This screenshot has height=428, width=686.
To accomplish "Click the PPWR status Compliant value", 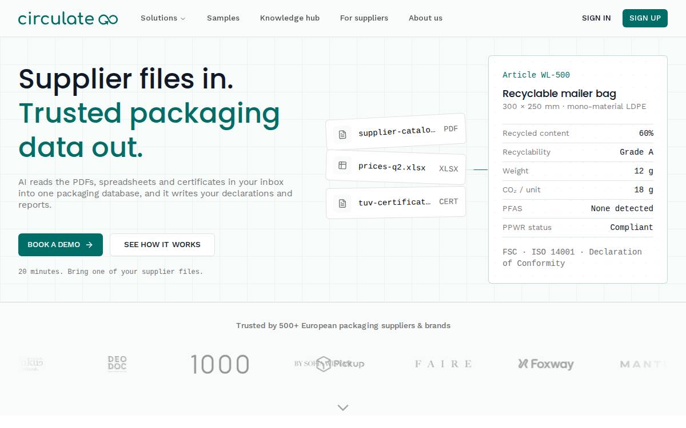I will tap(632, 228).
